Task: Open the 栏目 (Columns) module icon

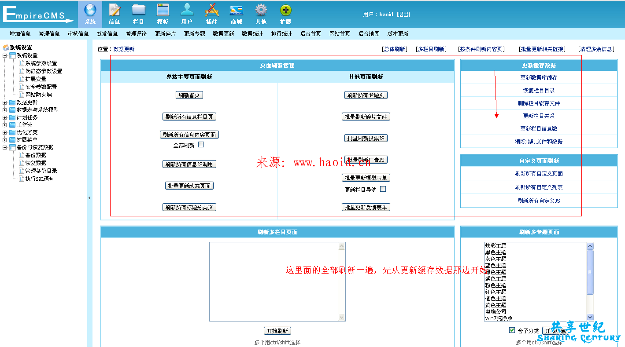Action: point(138,14)
